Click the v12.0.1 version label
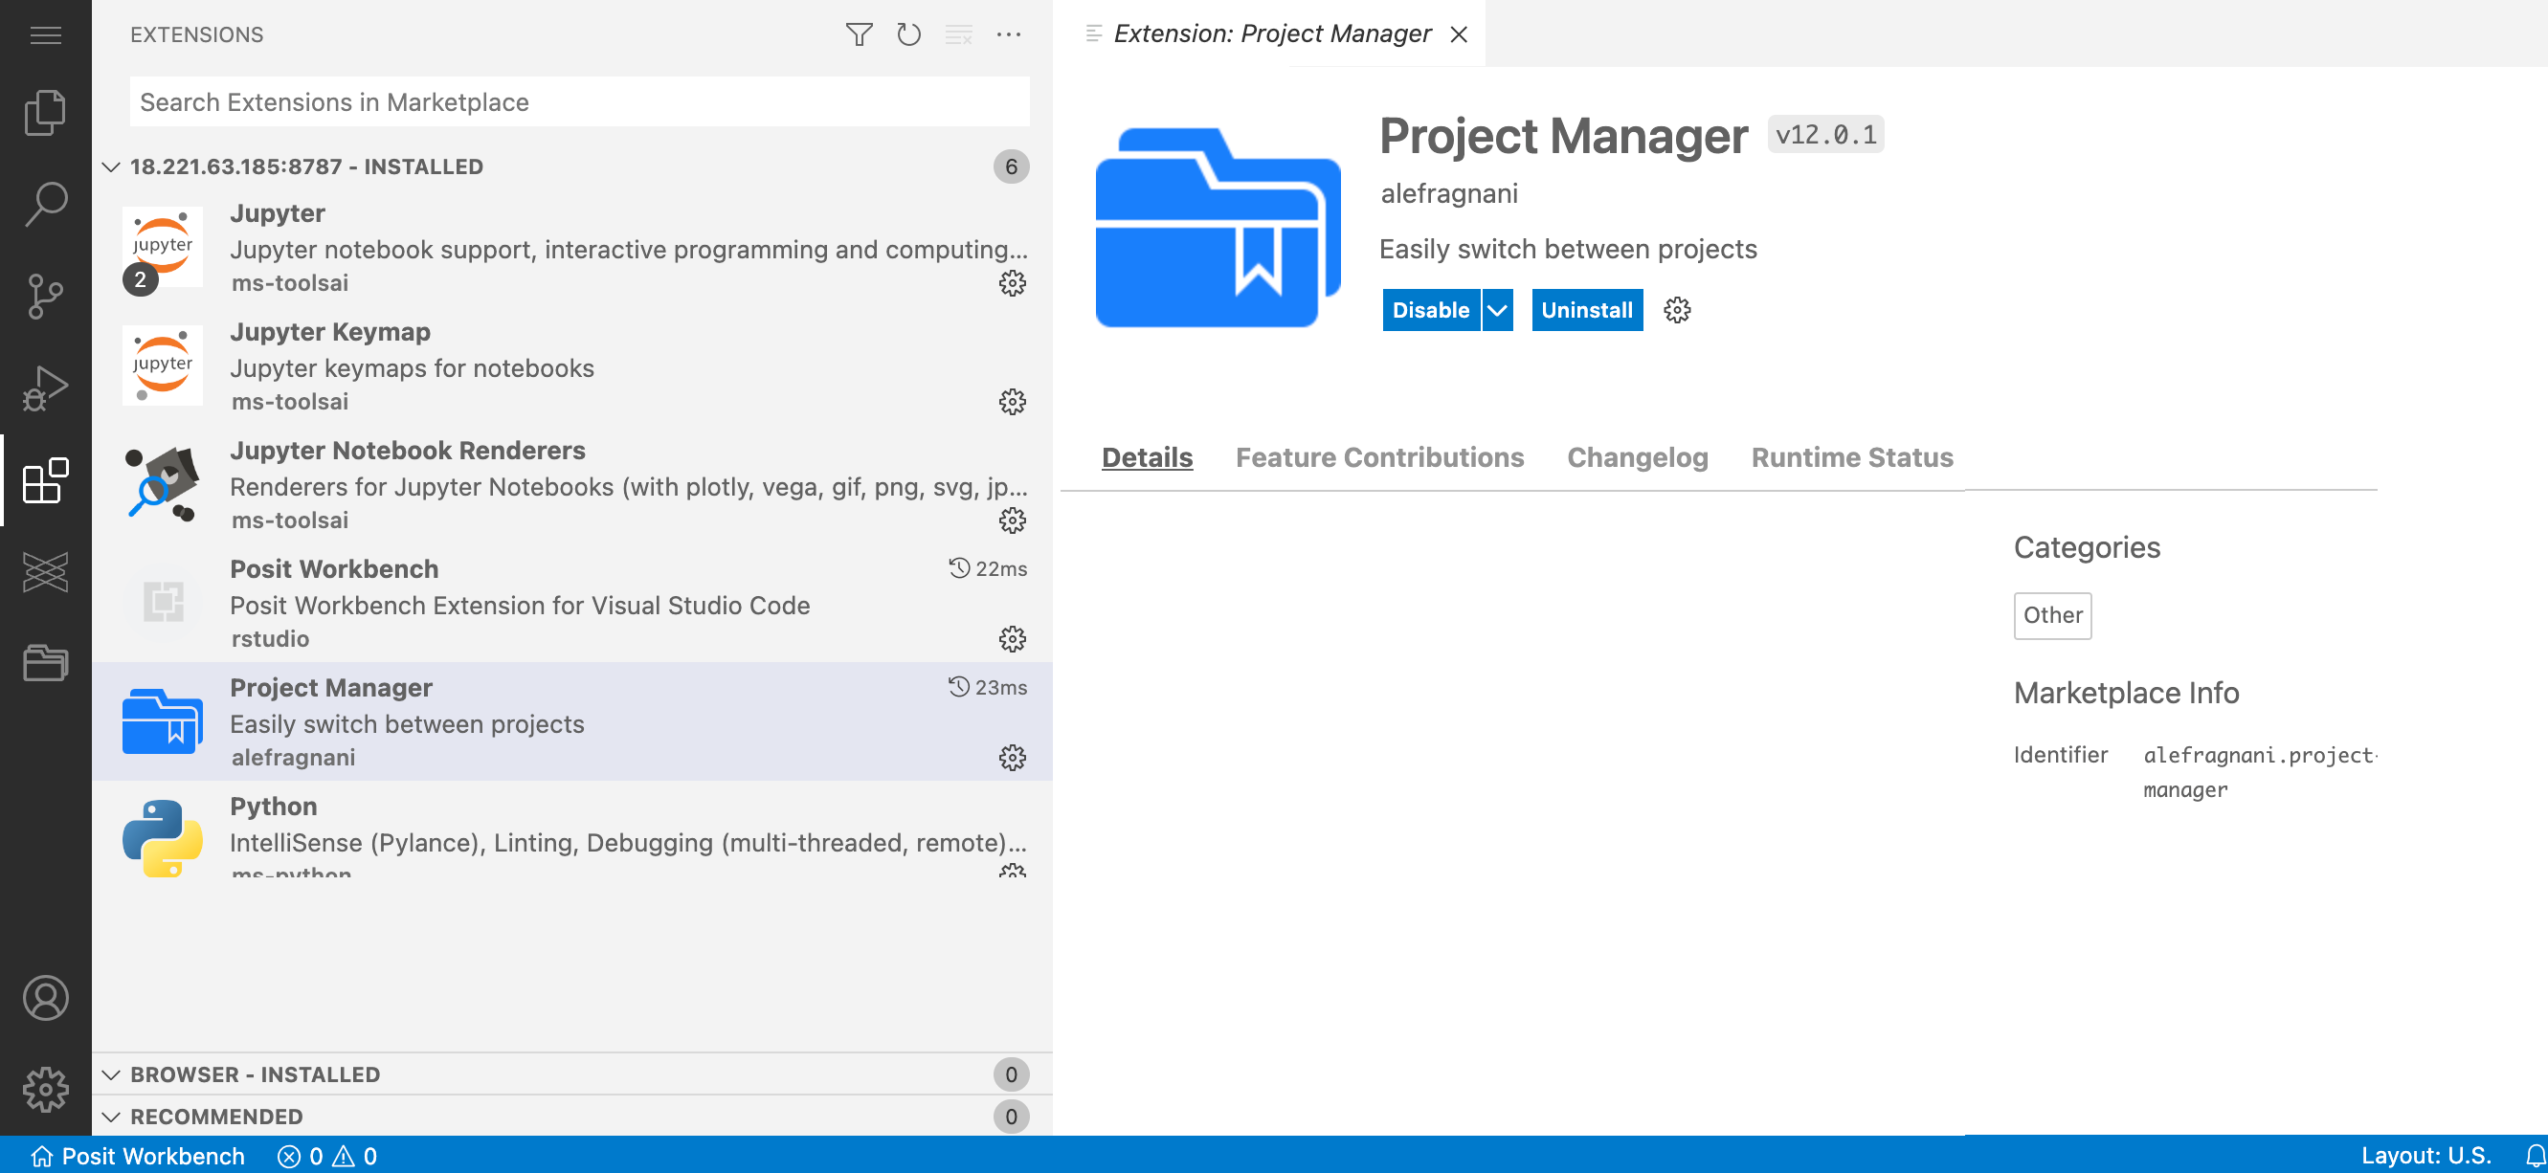 click(1825, 135)
